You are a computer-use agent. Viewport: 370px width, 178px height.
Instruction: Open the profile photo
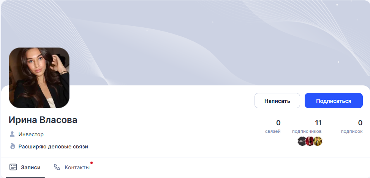(x=39, y=78)
